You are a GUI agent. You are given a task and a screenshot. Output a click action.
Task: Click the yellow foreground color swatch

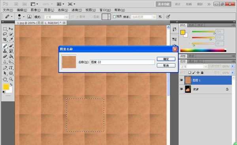6,87
